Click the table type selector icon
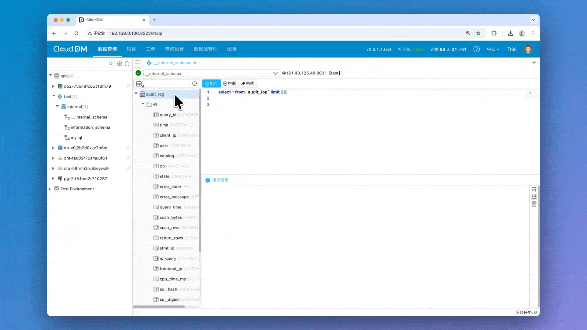This screenshot has height=330, width=587. (x=139, y=84)
